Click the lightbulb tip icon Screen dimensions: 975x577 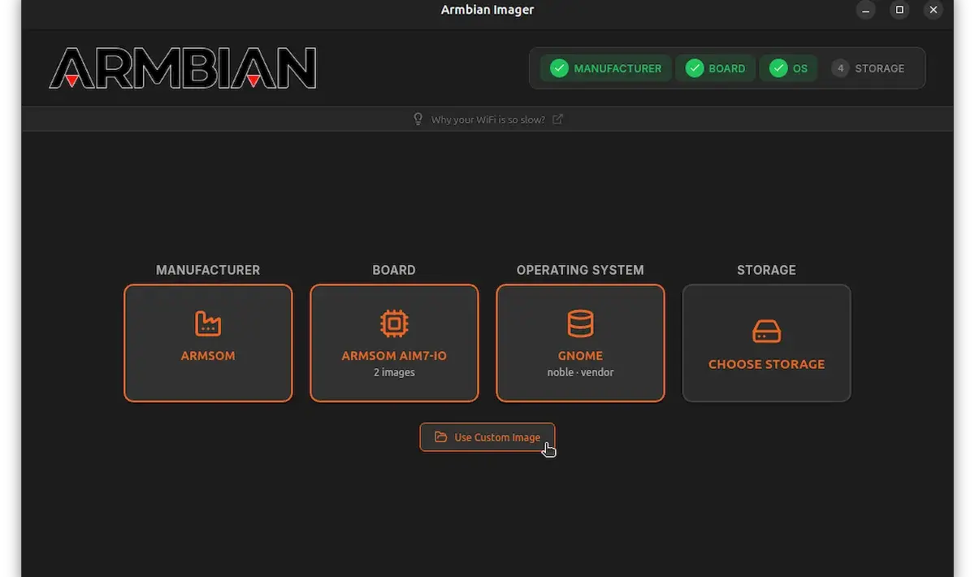[418, 119]
